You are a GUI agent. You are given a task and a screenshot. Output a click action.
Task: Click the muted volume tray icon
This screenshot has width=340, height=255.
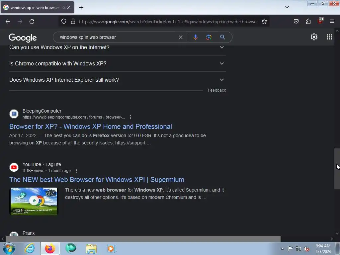point(306,249)
